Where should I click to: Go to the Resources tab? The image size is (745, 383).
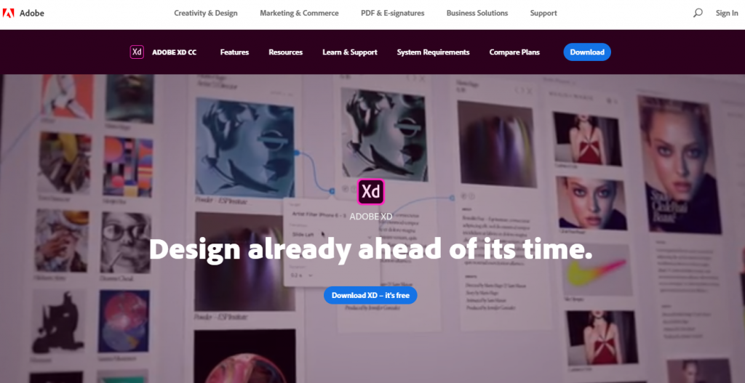pos(285,52)
